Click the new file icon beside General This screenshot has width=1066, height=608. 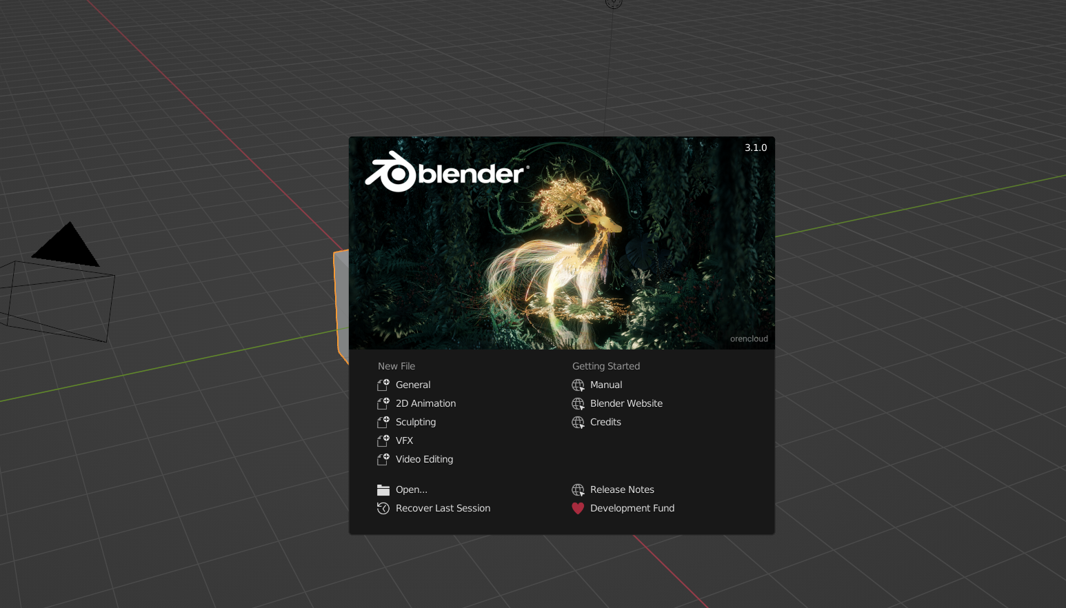click(383, 385)
